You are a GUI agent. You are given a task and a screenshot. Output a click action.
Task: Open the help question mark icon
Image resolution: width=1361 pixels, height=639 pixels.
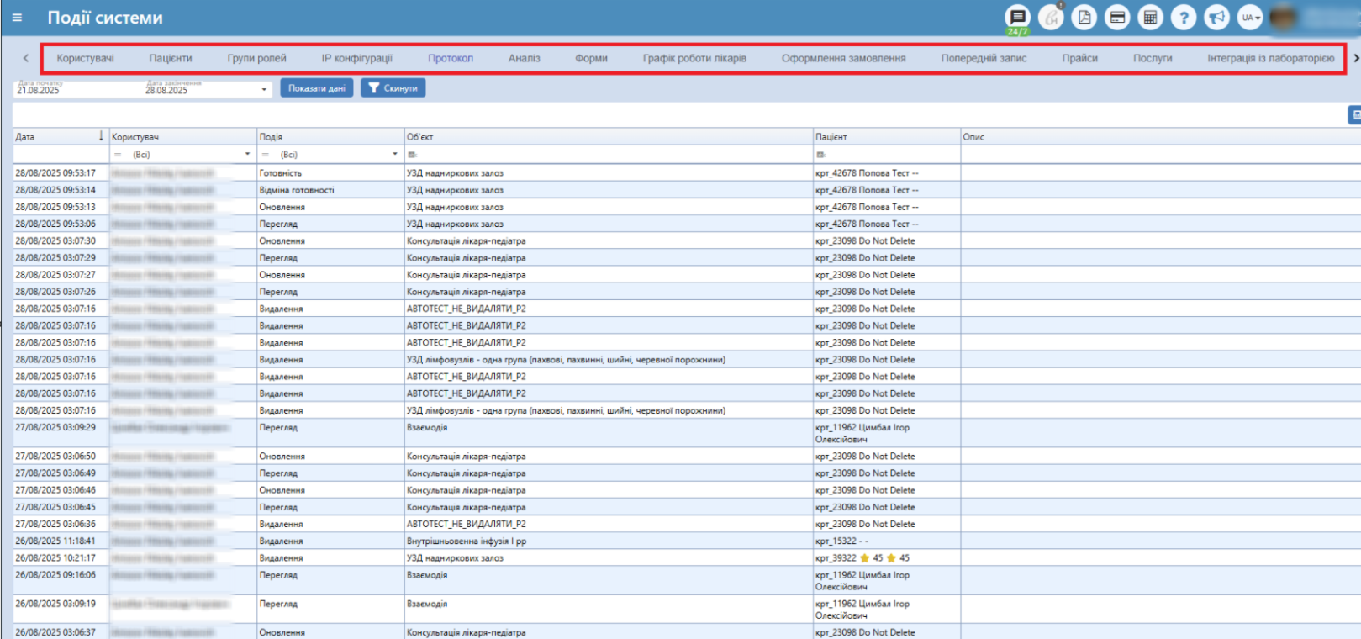(x=1184, y=17)
